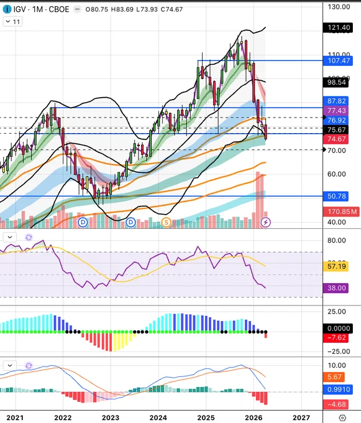The image size is (361, 423).
Task: Click the 2025 time axis label
Action: (x=206, y=417)
